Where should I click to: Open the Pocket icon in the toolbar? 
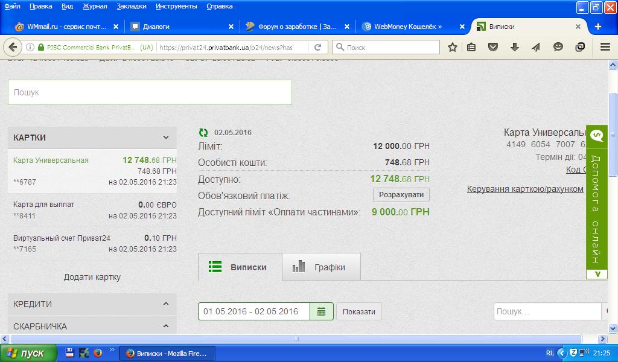(x=493, y=47)
